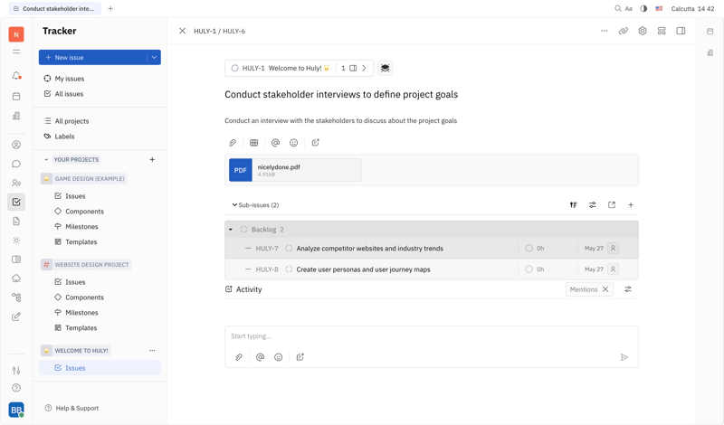This screenshot has width=724, height=425.
Task: Go to All projects
Action: [x=71, y=121]
